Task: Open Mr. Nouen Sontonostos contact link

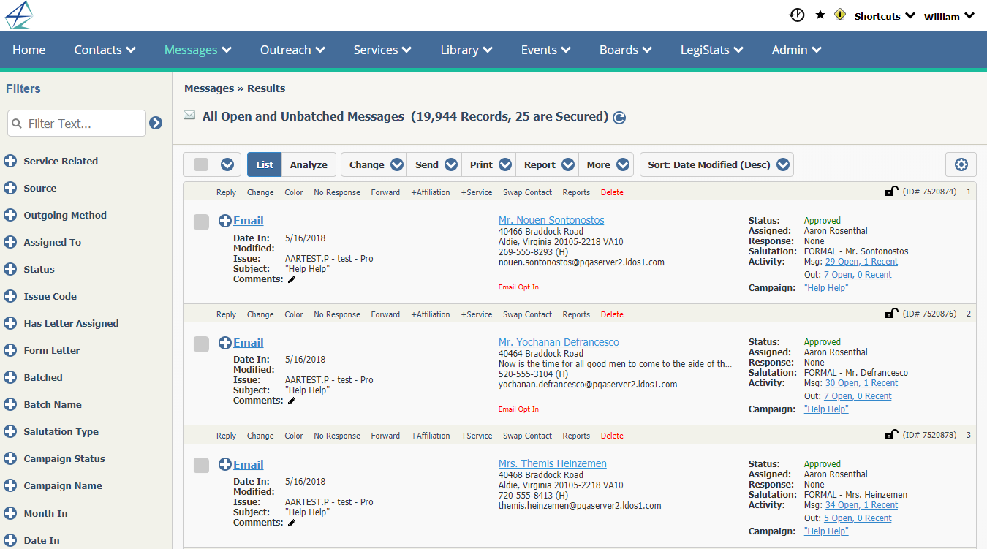Action: point(551,220)
